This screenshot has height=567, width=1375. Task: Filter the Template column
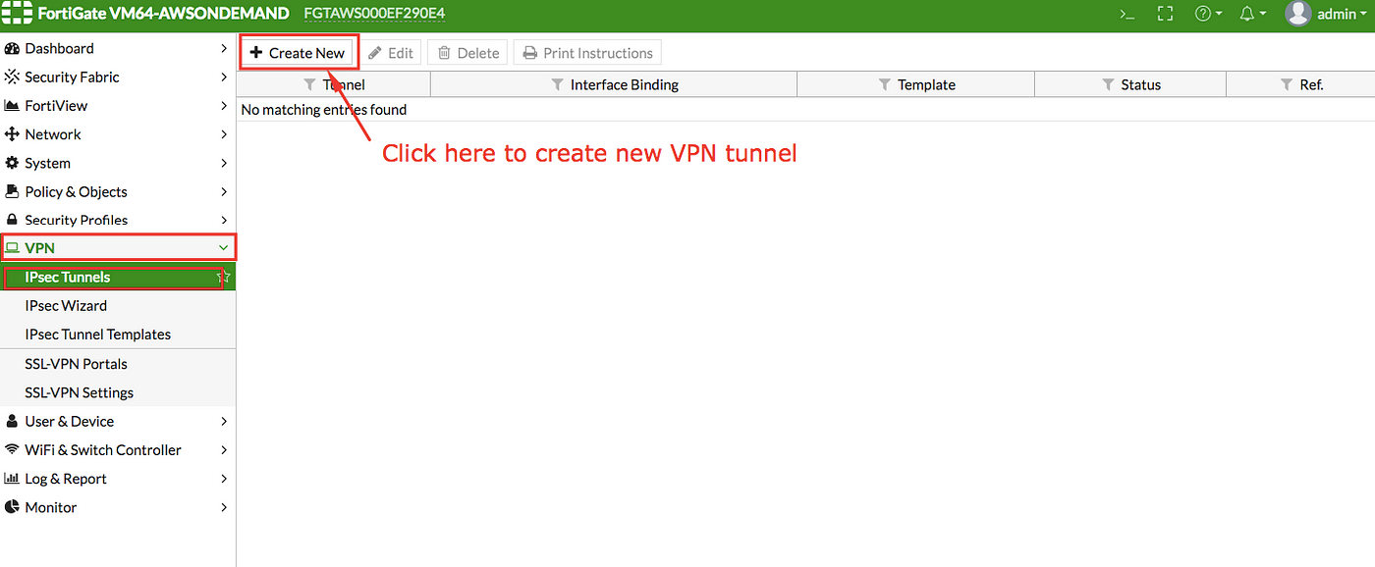click(x=885, y=85)
